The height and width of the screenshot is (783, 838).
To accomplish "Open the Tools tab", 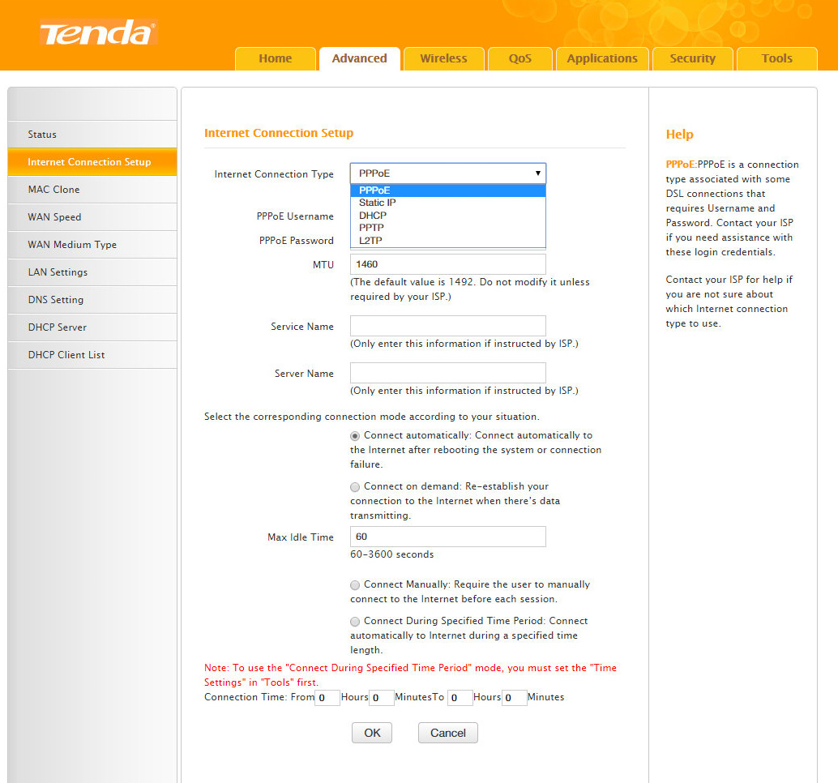I will pos(777,58).
